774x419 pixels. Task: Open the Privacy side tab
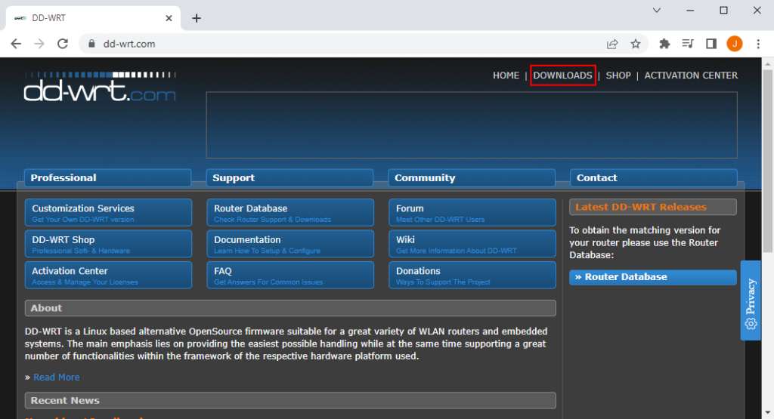(751, 300)
